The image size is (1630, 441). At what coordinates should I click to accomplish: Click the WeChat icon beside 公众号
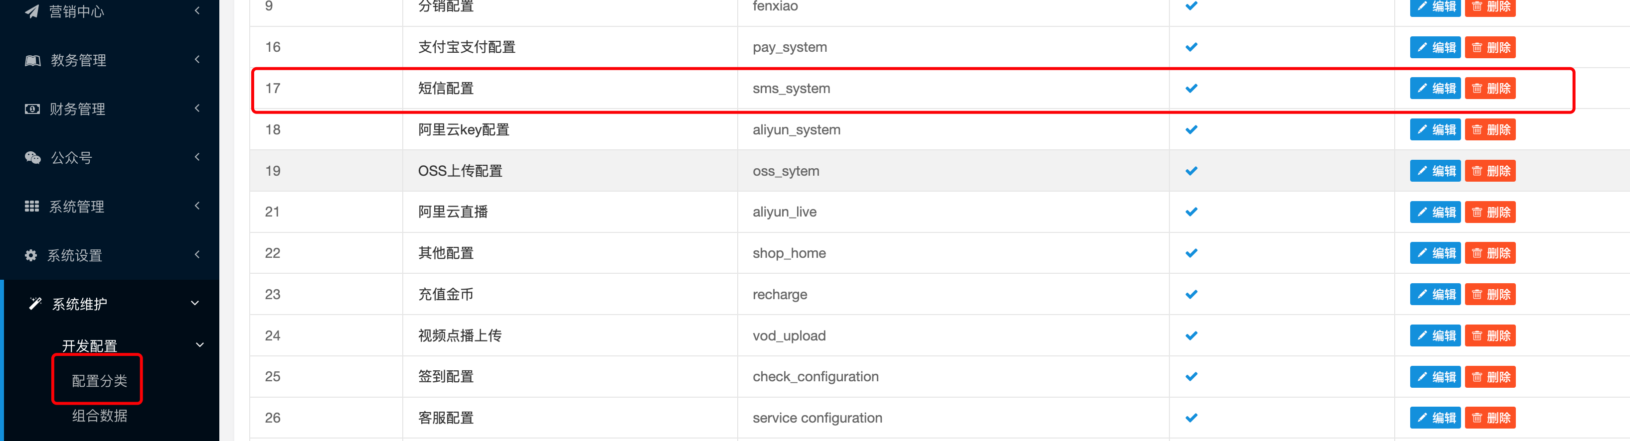point(32,158)
